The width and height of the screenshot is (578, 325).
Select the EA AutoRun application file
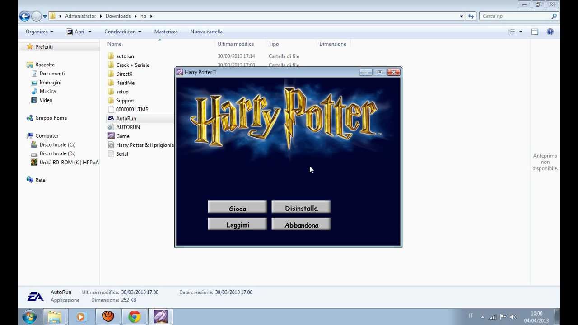tap(126, 118)
